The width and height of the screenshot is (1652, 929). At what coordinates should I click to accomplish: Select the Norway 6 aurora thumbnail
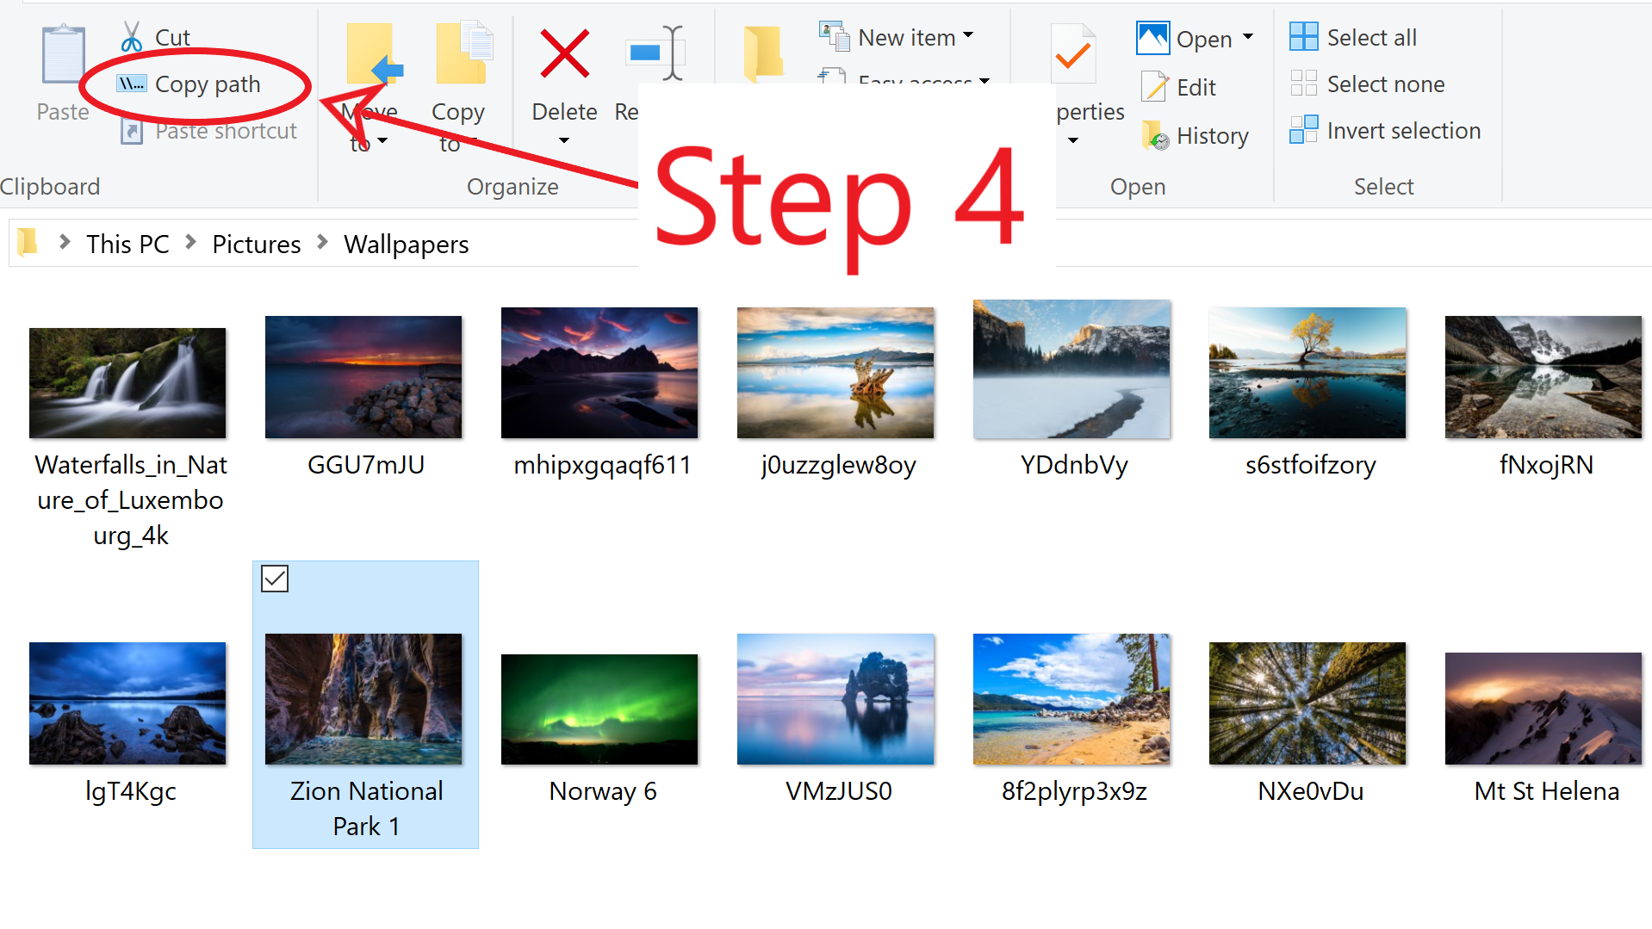click(599, 709)
